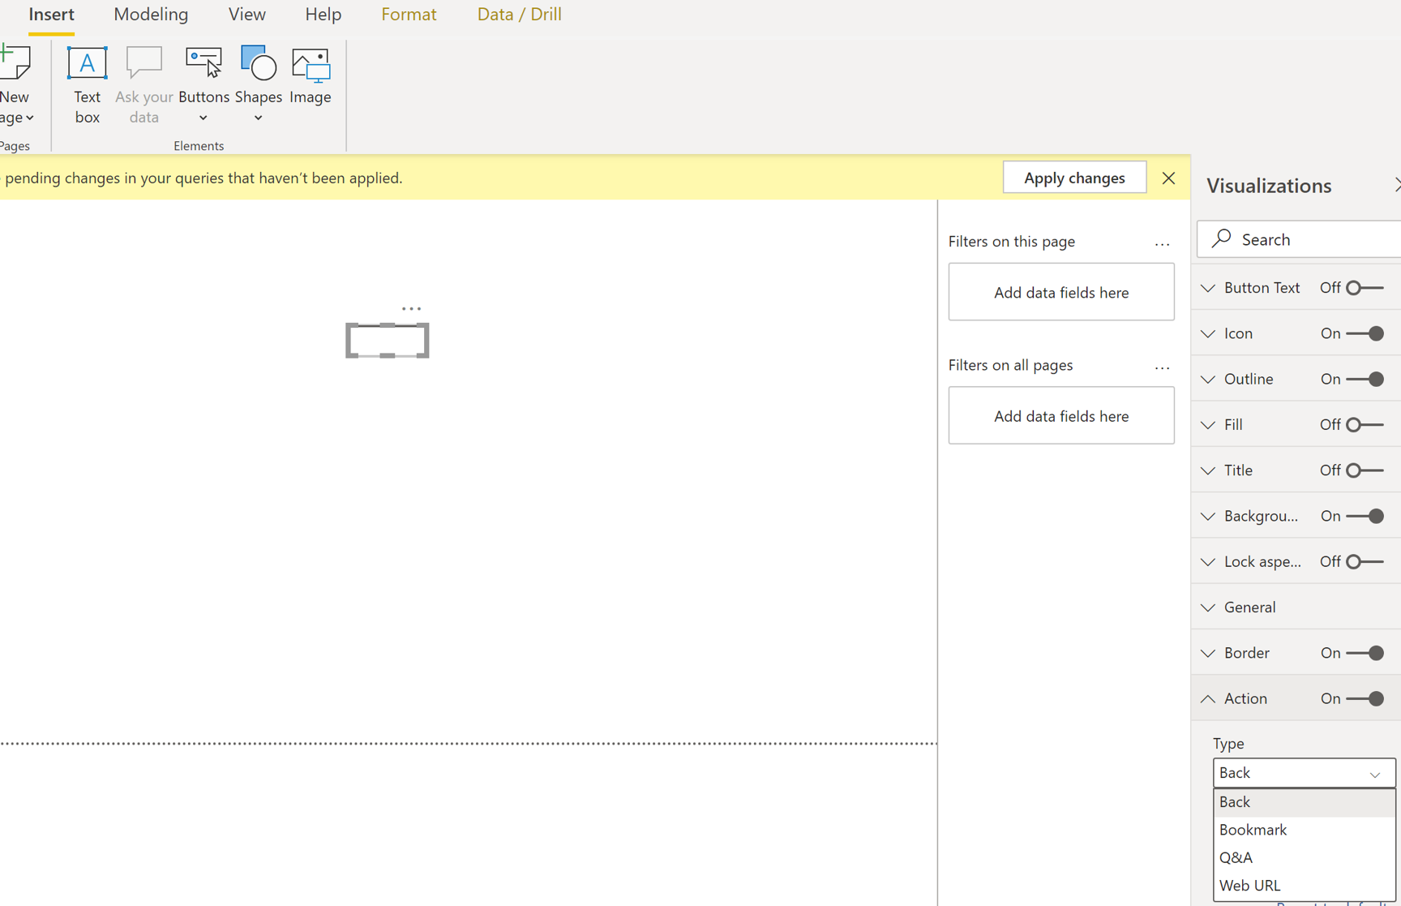Screen dimensions: 1401x906
Task: Select Web URL action type
Action: pos(1304,886)
